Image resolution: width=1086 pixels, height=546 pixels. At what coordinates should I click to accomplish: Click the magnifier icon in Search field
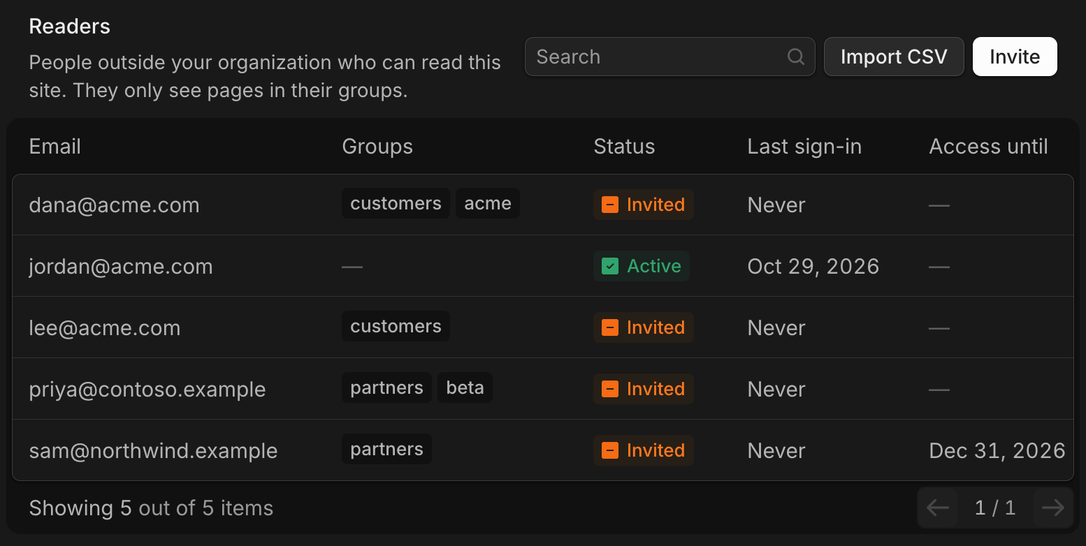click(796, 57)
